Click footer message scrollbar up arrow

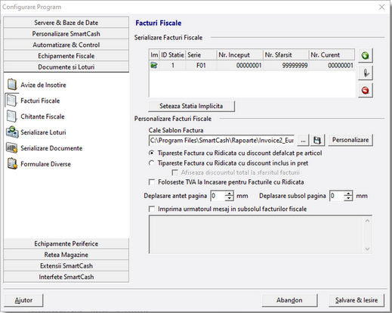point(367,221)
